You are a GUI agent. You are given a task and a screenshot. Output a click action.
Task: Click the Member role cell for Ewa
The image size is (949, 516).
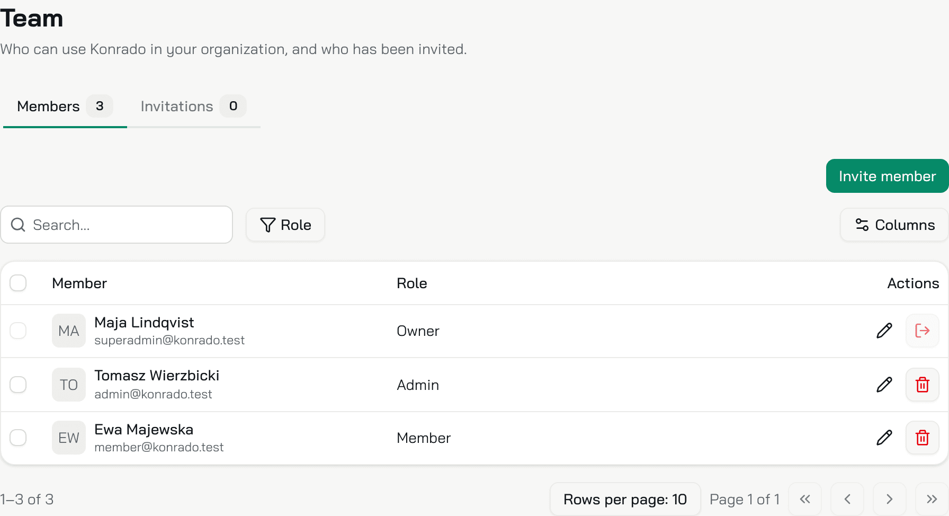424,438
